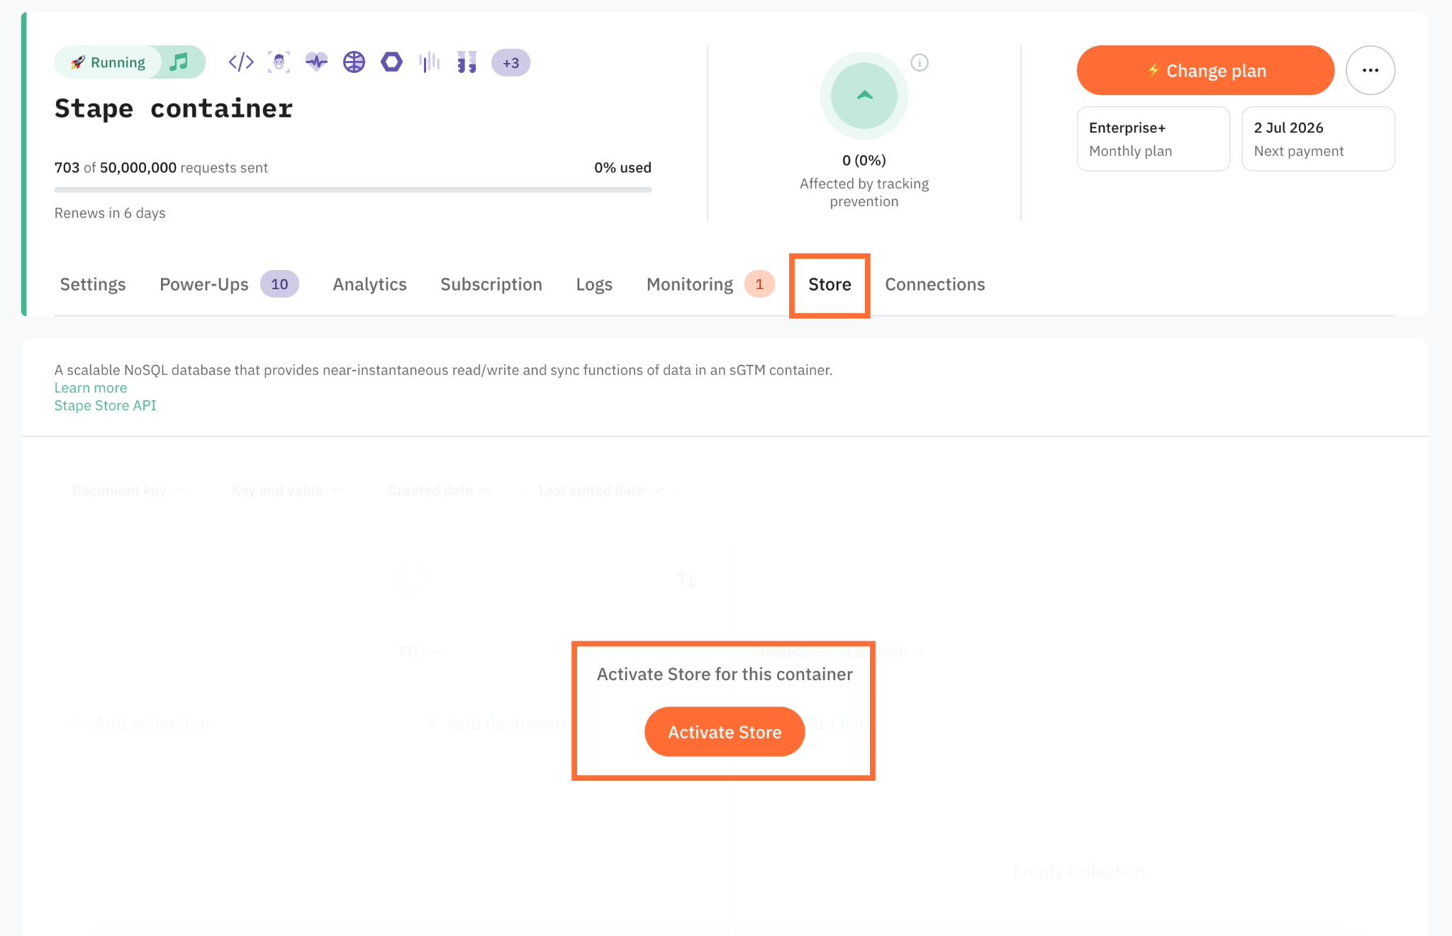
Task: Click the faded Add document button
Action: [x=496, y=723]
